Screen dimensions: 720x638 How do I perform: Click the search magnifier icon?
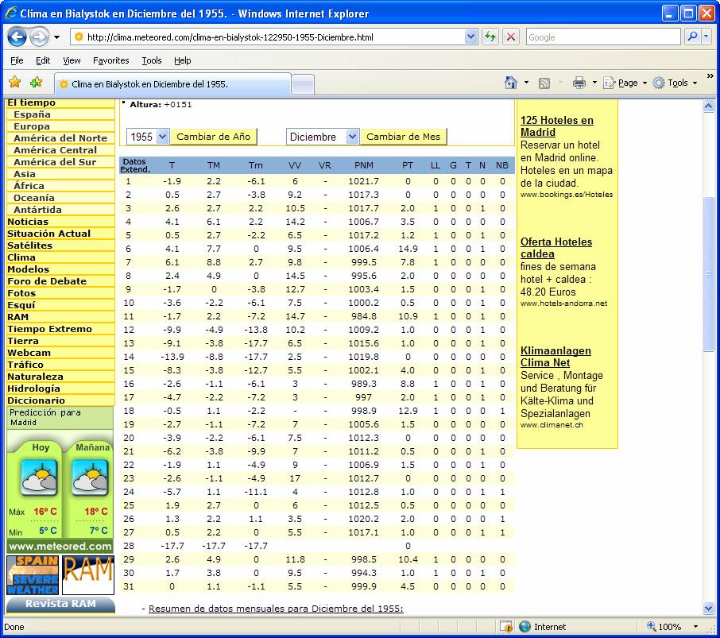pos(692,37)
